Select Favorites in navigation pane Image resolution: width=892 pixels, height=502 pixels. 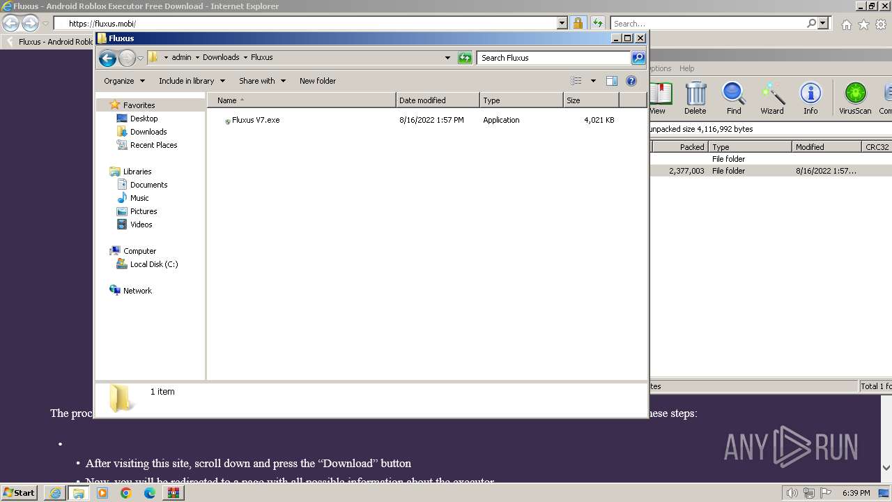pyautogui.click(x=139, y=105)
